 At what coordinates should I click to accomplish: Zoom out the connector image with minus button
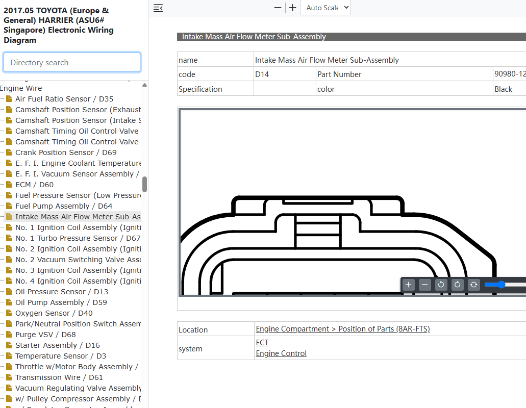pos(424,285)
